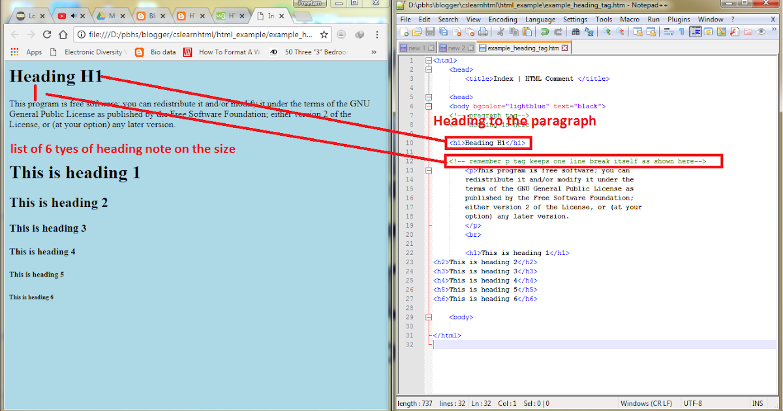
Task: Collapse the paragraph fold marker on line 13
Action: tap(428, 170)
